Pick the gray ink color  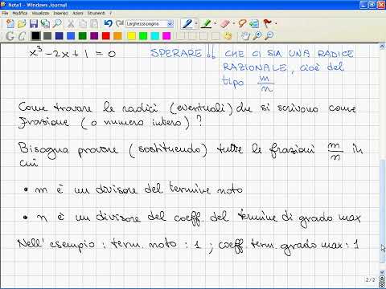tap(47, 36)
